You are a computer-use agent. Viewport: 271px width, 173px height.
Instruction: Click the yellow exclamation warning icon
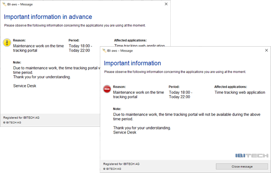(7, 43)
